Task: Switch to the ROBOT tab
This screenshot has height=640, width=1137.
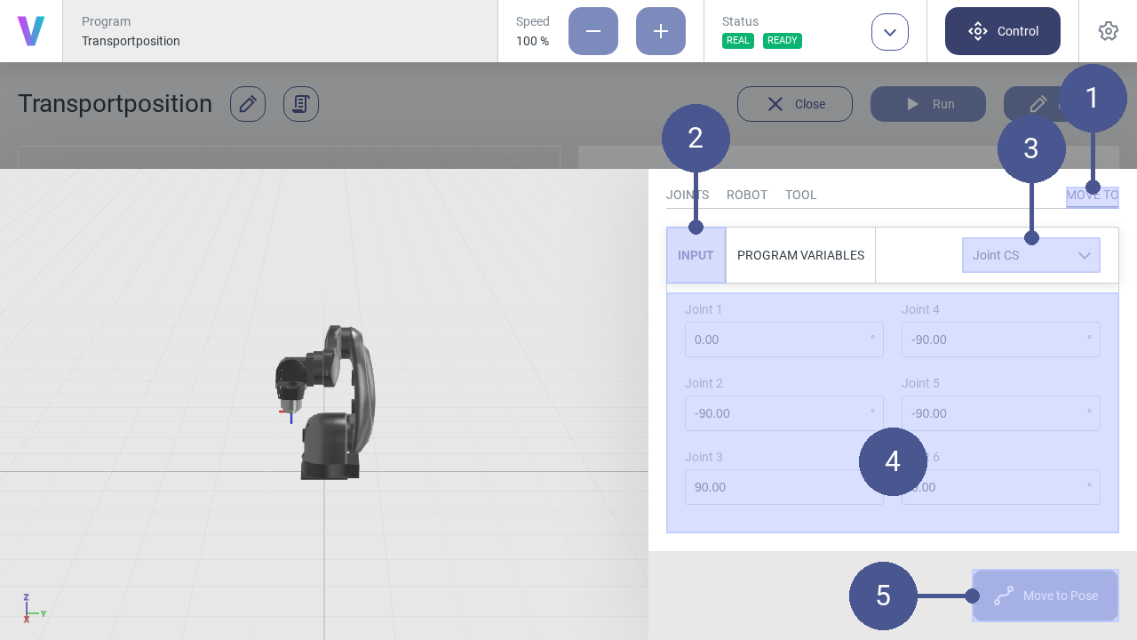Action: (747, 196)
